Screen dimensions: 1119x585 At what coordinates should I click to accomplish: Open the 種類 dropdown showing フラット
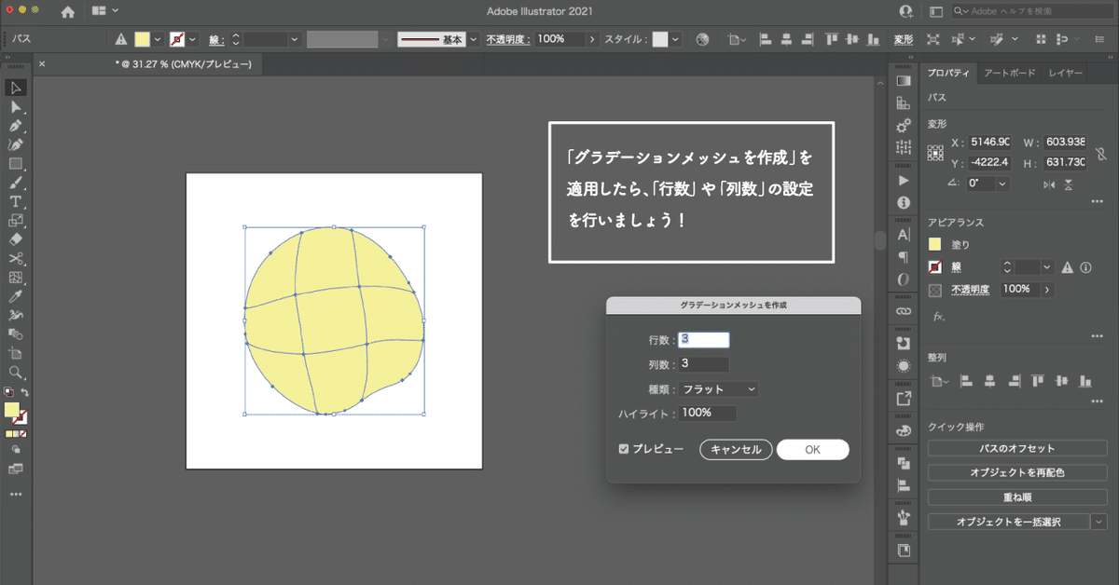pos(718,388)
